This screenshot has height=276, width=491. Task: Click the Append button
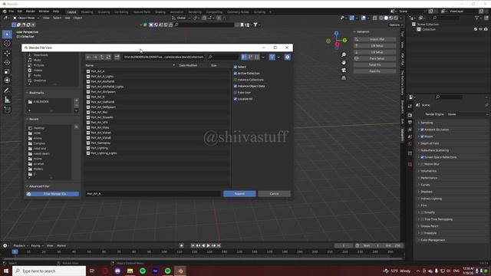click(x=239, y=194)
